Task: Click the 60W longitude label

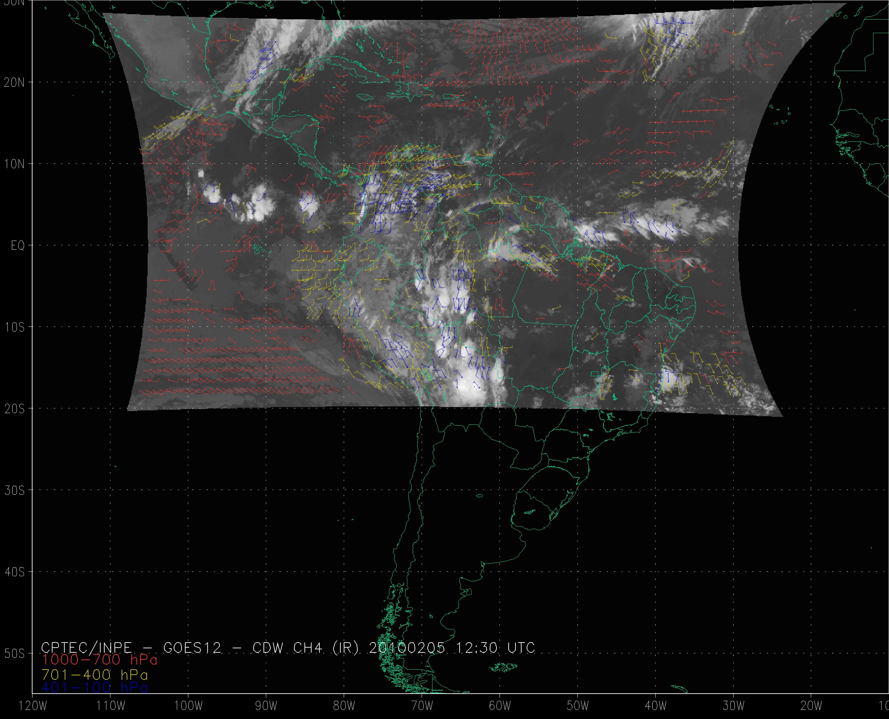Action: point(500,706)
